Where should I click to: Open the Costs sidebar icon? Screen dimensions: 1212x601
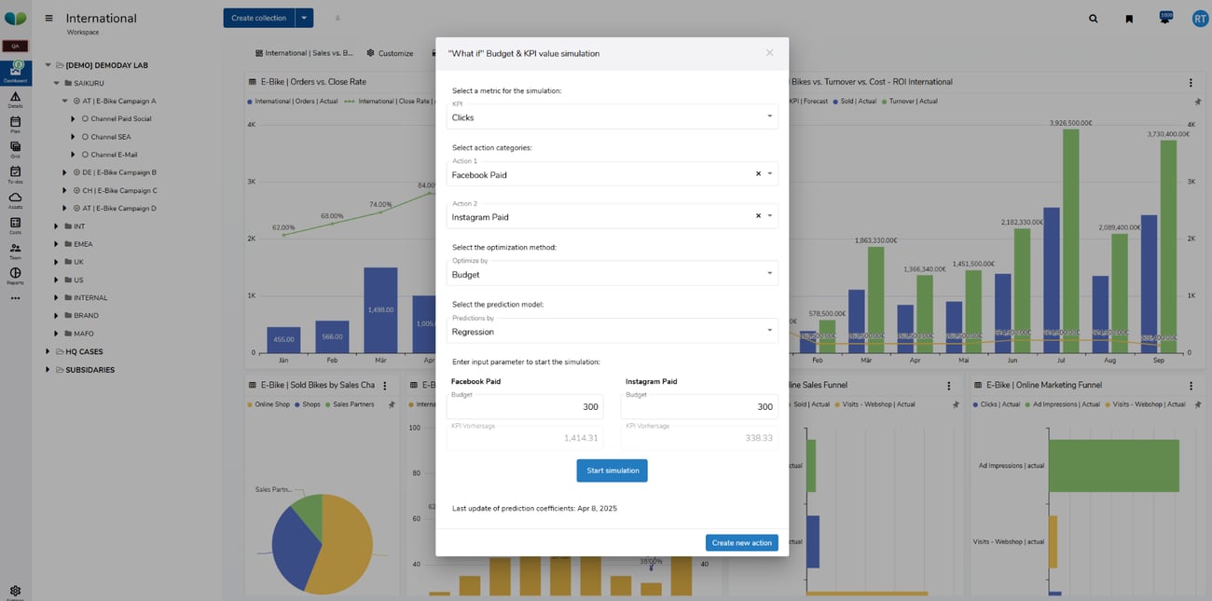pyautogui.click(x=15, y=225)
